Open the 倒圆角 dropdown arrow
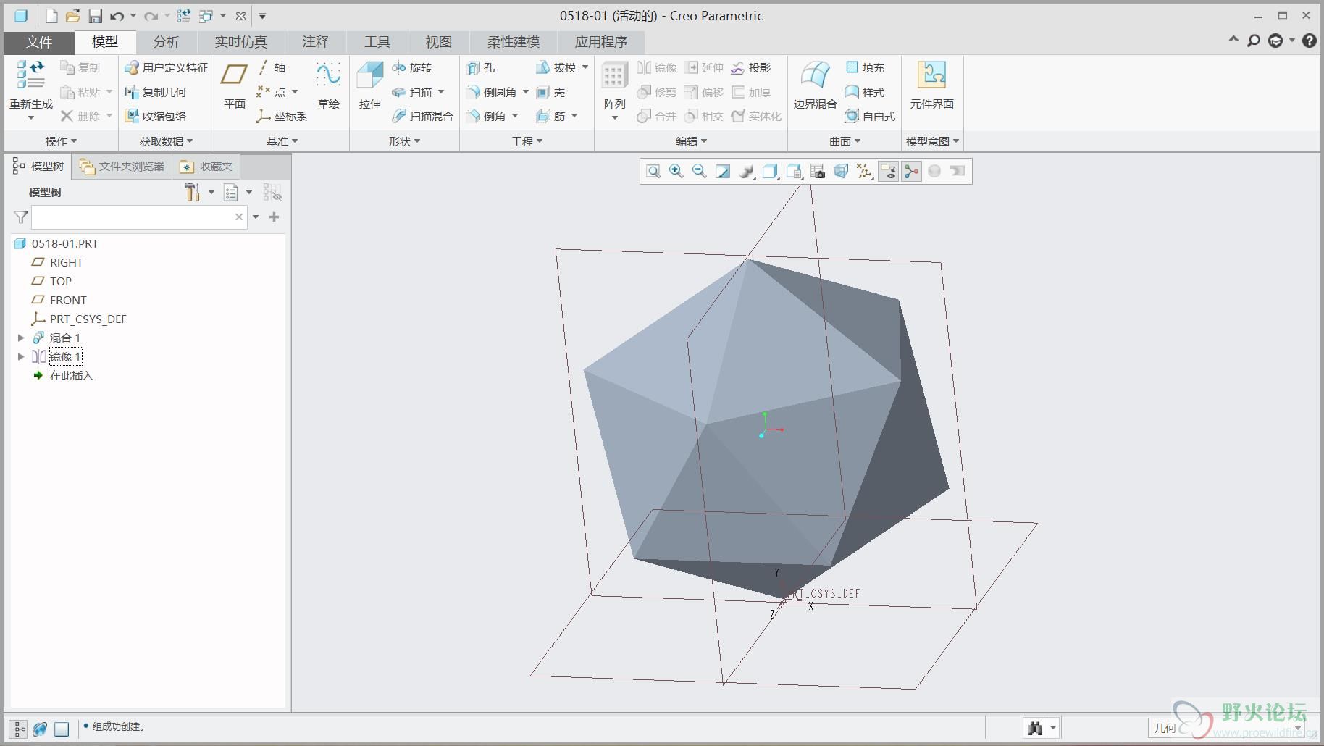This screenshot has height=746, width=1324. pos(526,92)
